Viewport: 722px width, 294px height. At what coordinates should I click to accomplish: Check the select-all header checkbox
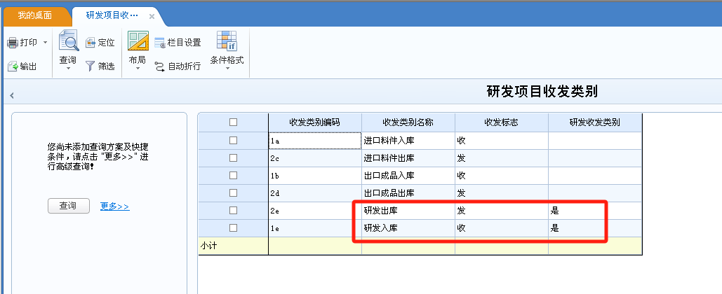coord(233,122)
